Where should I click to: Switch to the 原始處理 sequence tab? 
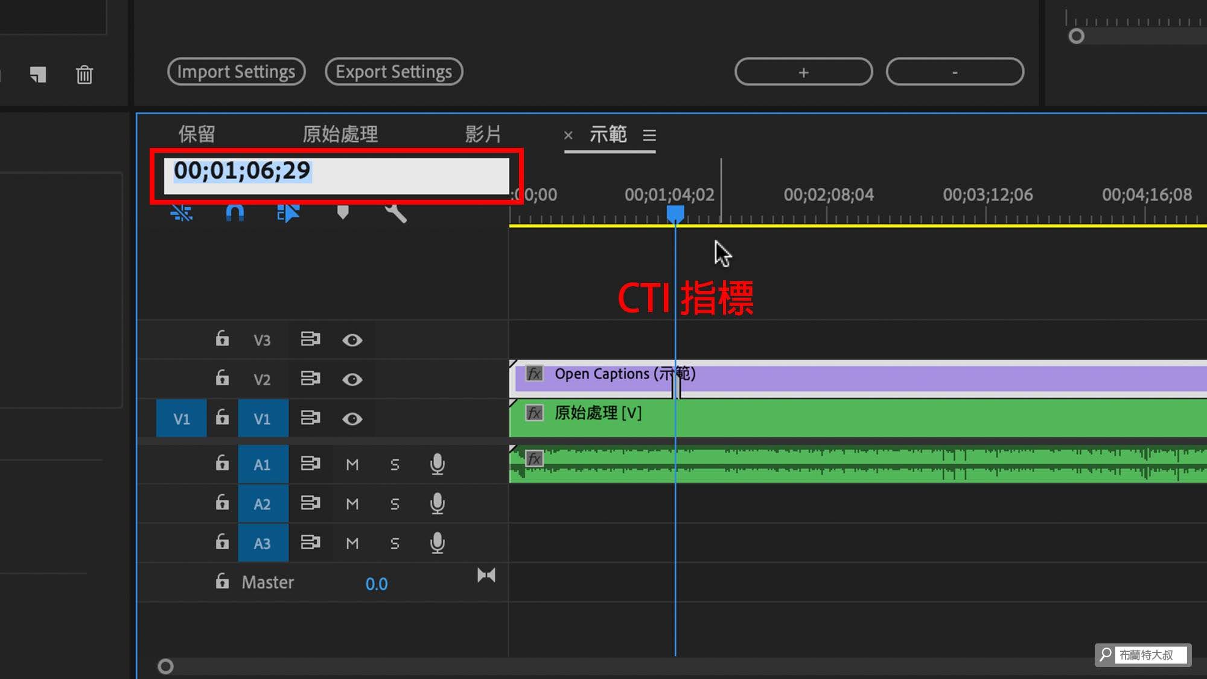coord(340,134)
